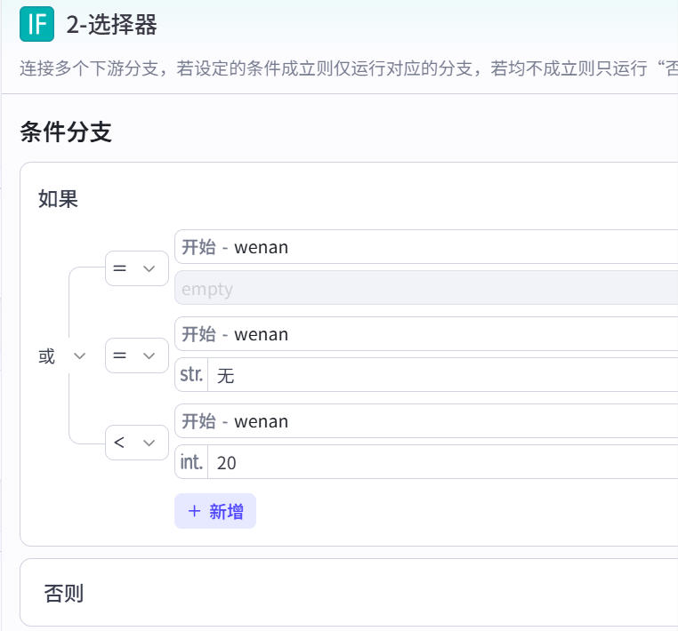This screenshot has width=678, height=631.
Task: Click the second 开始 - wenan variable field
Action: pyautogui.click(x=426, y=334)
